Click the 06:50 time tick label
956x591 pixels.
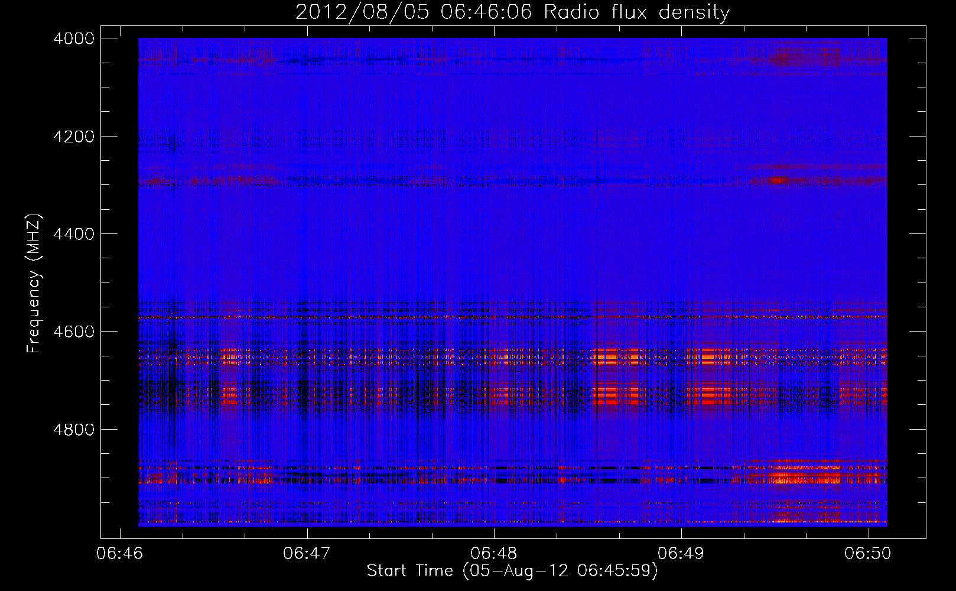click(868, 553)
